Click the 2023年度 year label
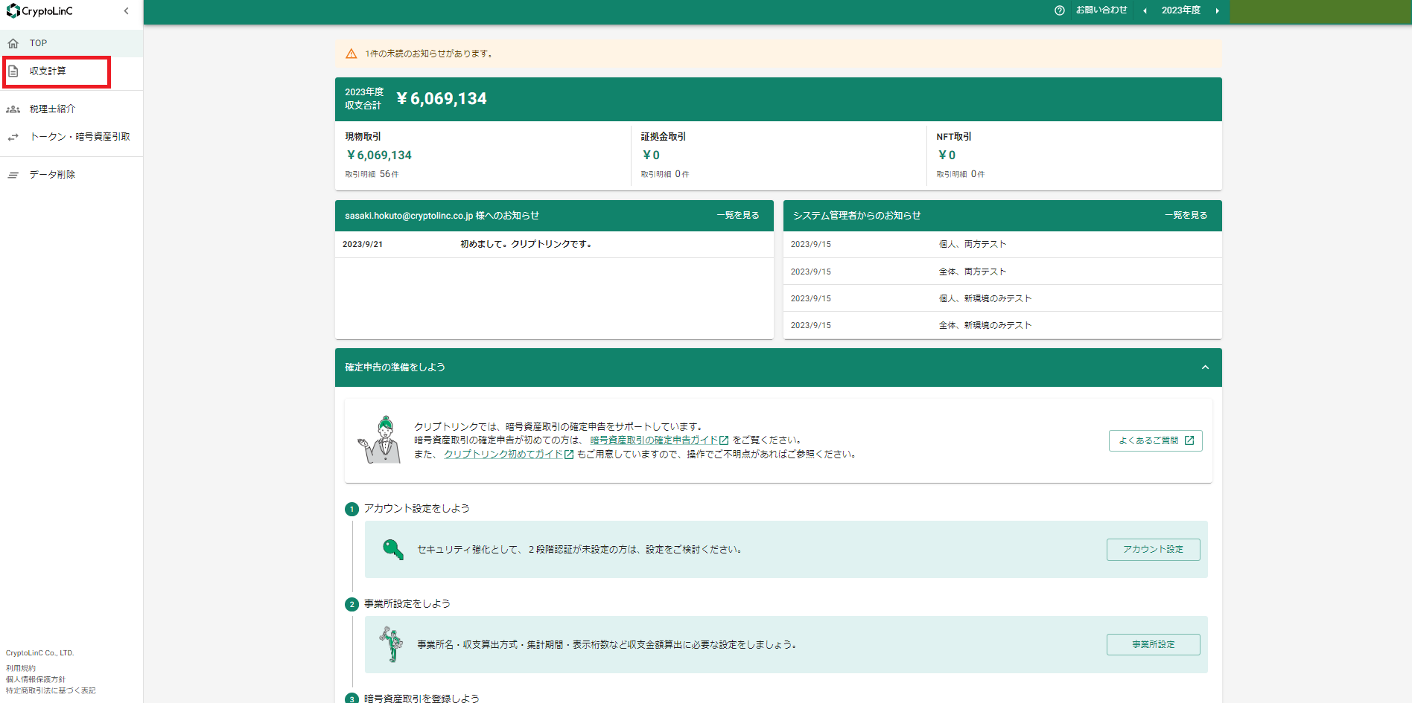Screen dimensions: 1412x703 pos(1181,10)
